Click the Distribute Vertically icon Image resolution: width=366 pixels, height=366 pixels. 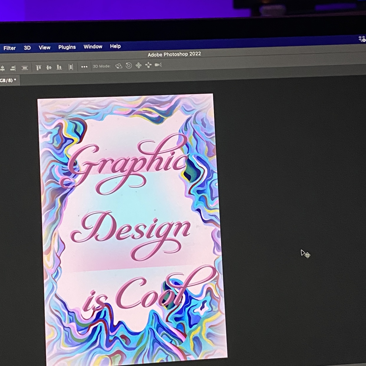[25, 68]
